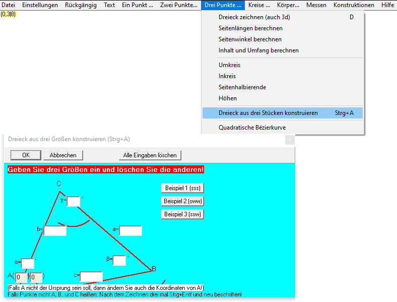Focus the side b input field

click(55, 231)
